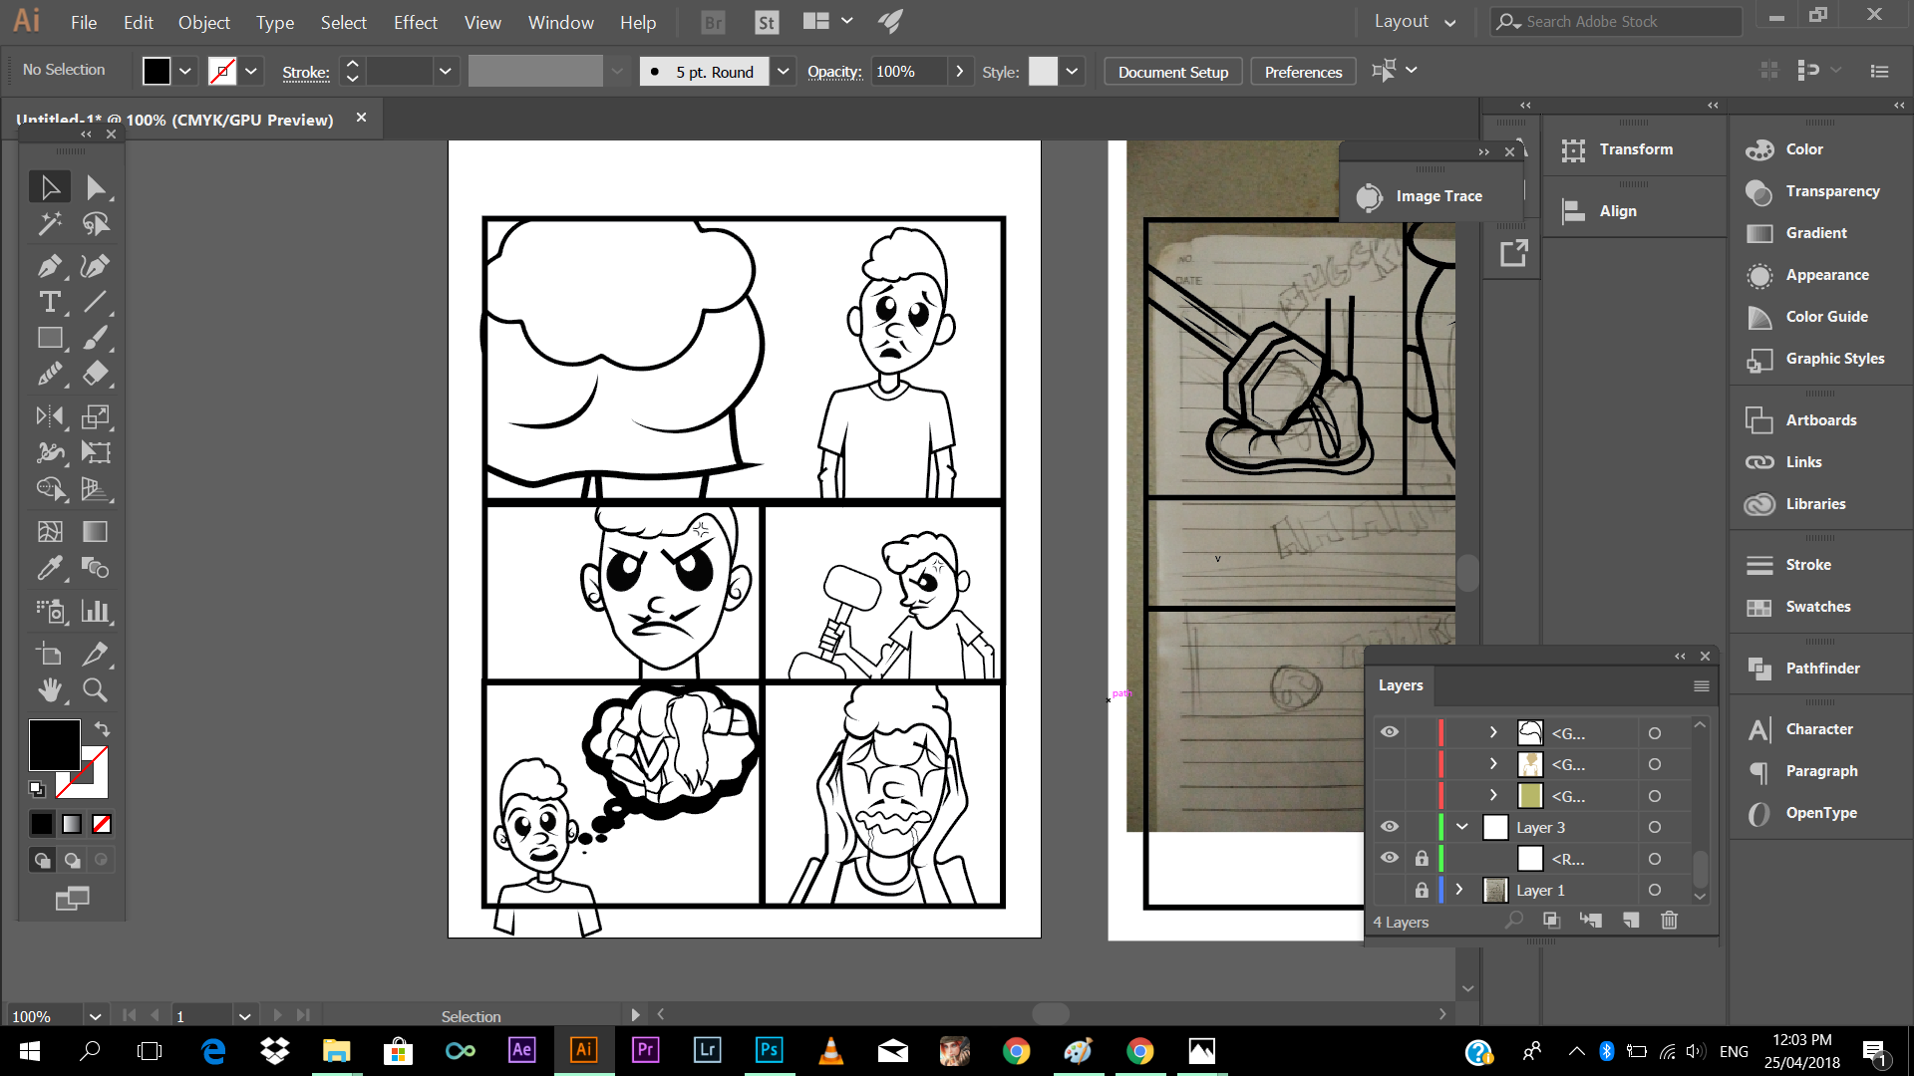Toggle visibility of first group sublayer

click(1390, 732)
